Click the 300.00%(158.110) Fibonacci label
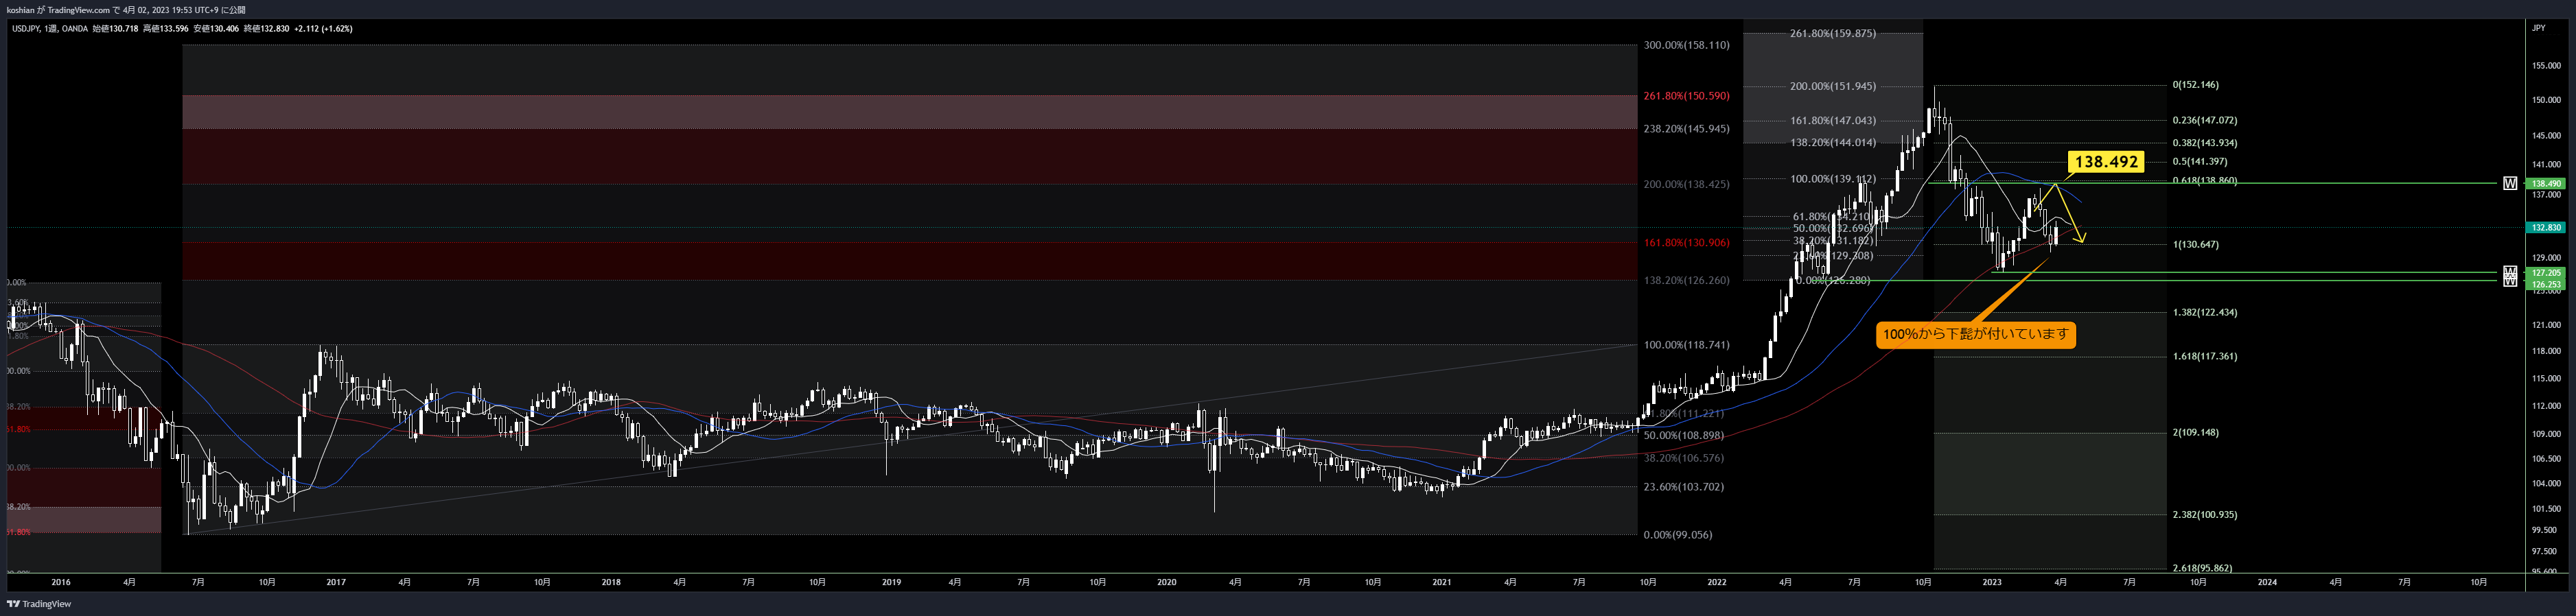This screenshot has width=2576, height=616. 1686,45
